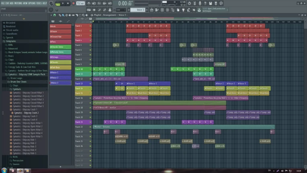Image resolution: width=307 pixels, height=173 pixels.
Task: Adjust the master pitch knob
Action: (x=51, y=10)
